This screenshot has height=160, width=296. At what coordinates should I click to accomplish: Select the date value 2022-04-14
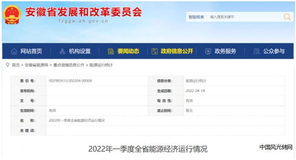click(x=195, y=91)
